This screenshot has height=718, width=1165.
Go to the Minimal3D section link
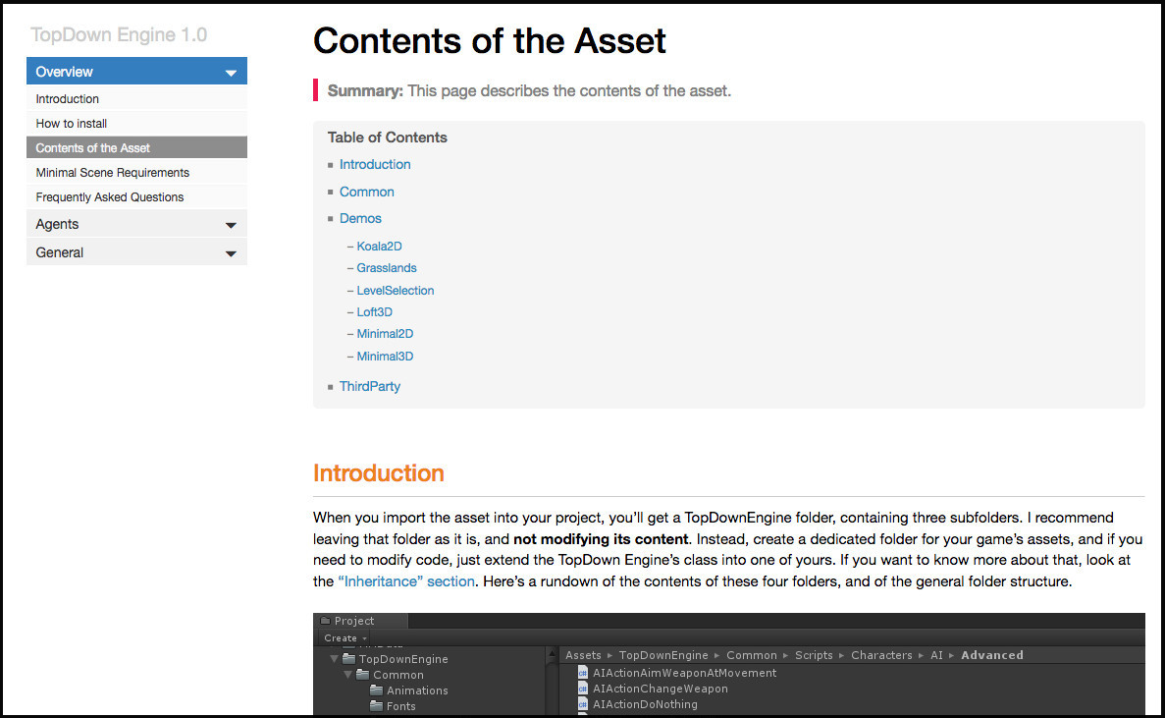pyautogui.click(x=385, y=356)
